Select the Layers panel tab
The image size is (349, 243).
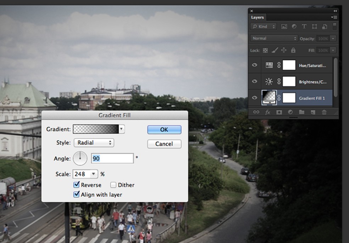click(257, 17)
